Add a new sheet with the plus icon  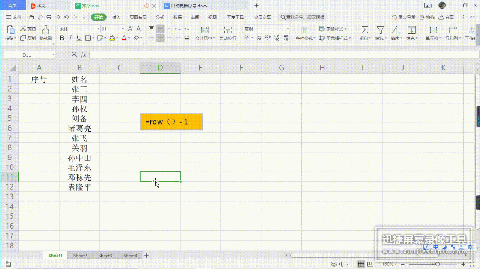(x=146, y=256)
